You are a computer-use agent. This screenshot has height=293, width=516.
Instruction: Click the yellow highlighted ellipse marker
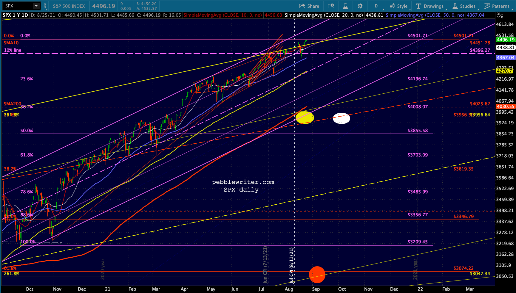pos(305,117)
